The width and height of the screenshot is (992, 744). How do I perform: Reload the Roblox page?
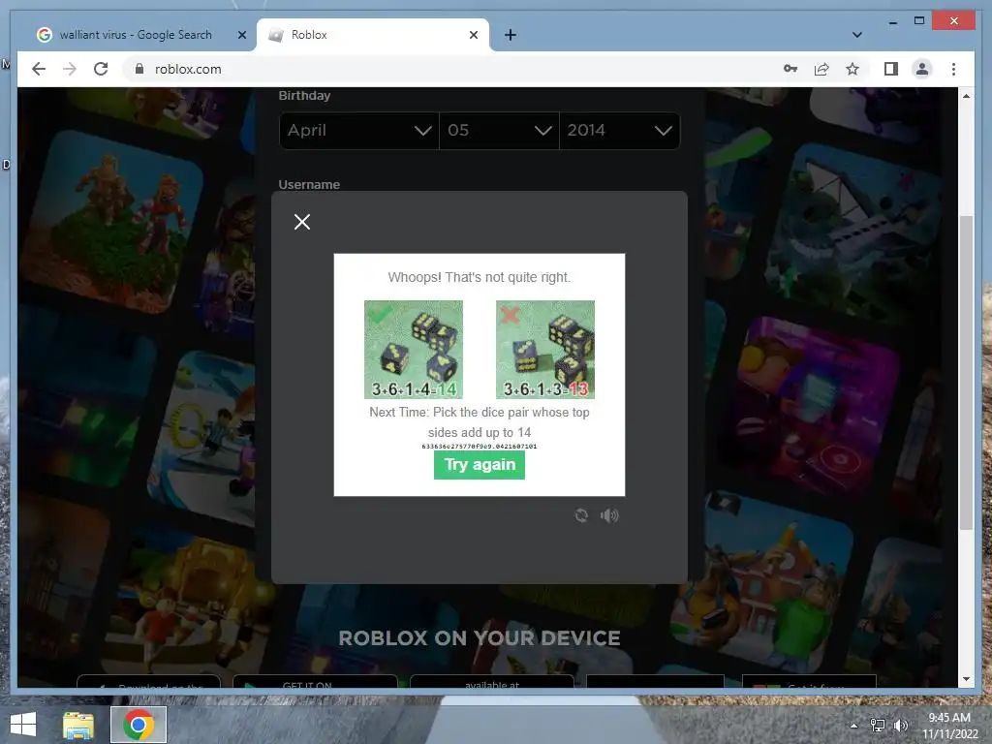[x=101, y=69]
